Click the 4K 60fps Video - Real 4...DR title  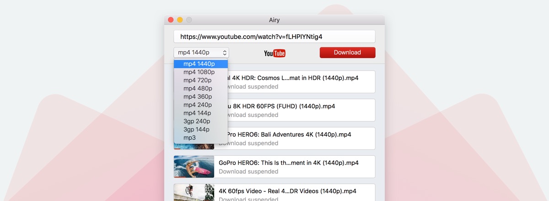[287, 191]
